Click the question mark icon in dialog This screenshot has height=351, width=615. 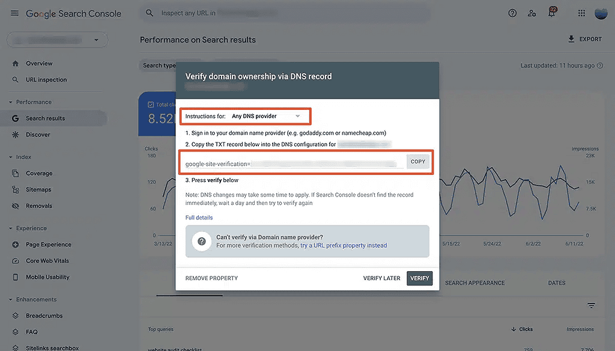[x=202, y=241]
